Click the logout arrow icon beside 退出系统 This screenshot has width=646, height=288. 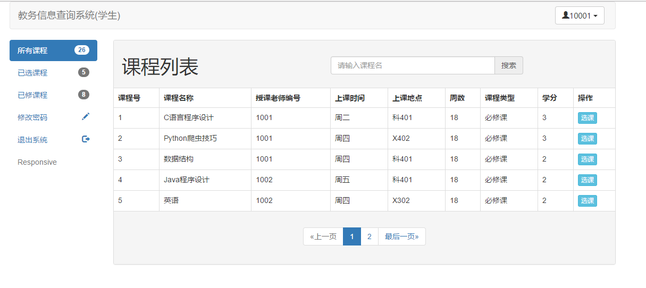tap(86, 139)
